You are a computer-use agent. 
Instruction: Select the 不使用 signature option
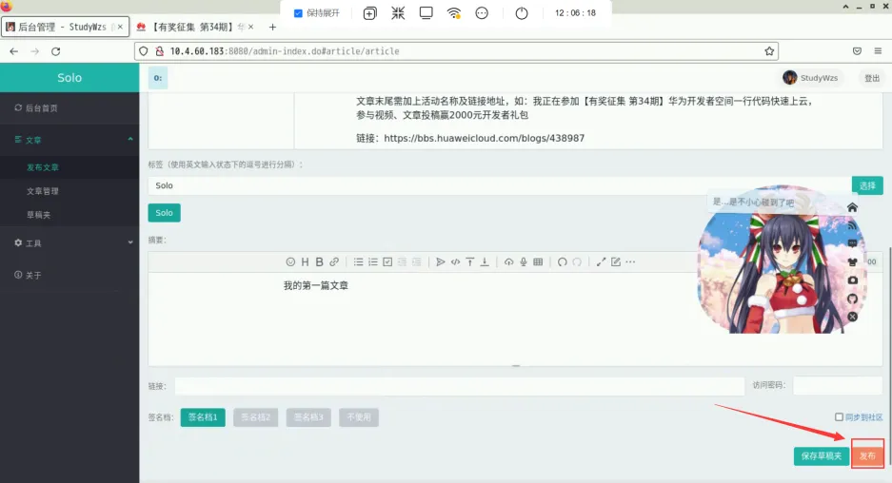pos(359,417)
